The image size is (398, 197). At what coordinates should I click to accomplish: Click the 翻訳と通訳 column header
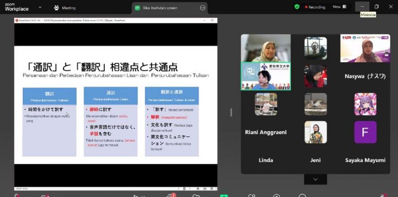172,96
